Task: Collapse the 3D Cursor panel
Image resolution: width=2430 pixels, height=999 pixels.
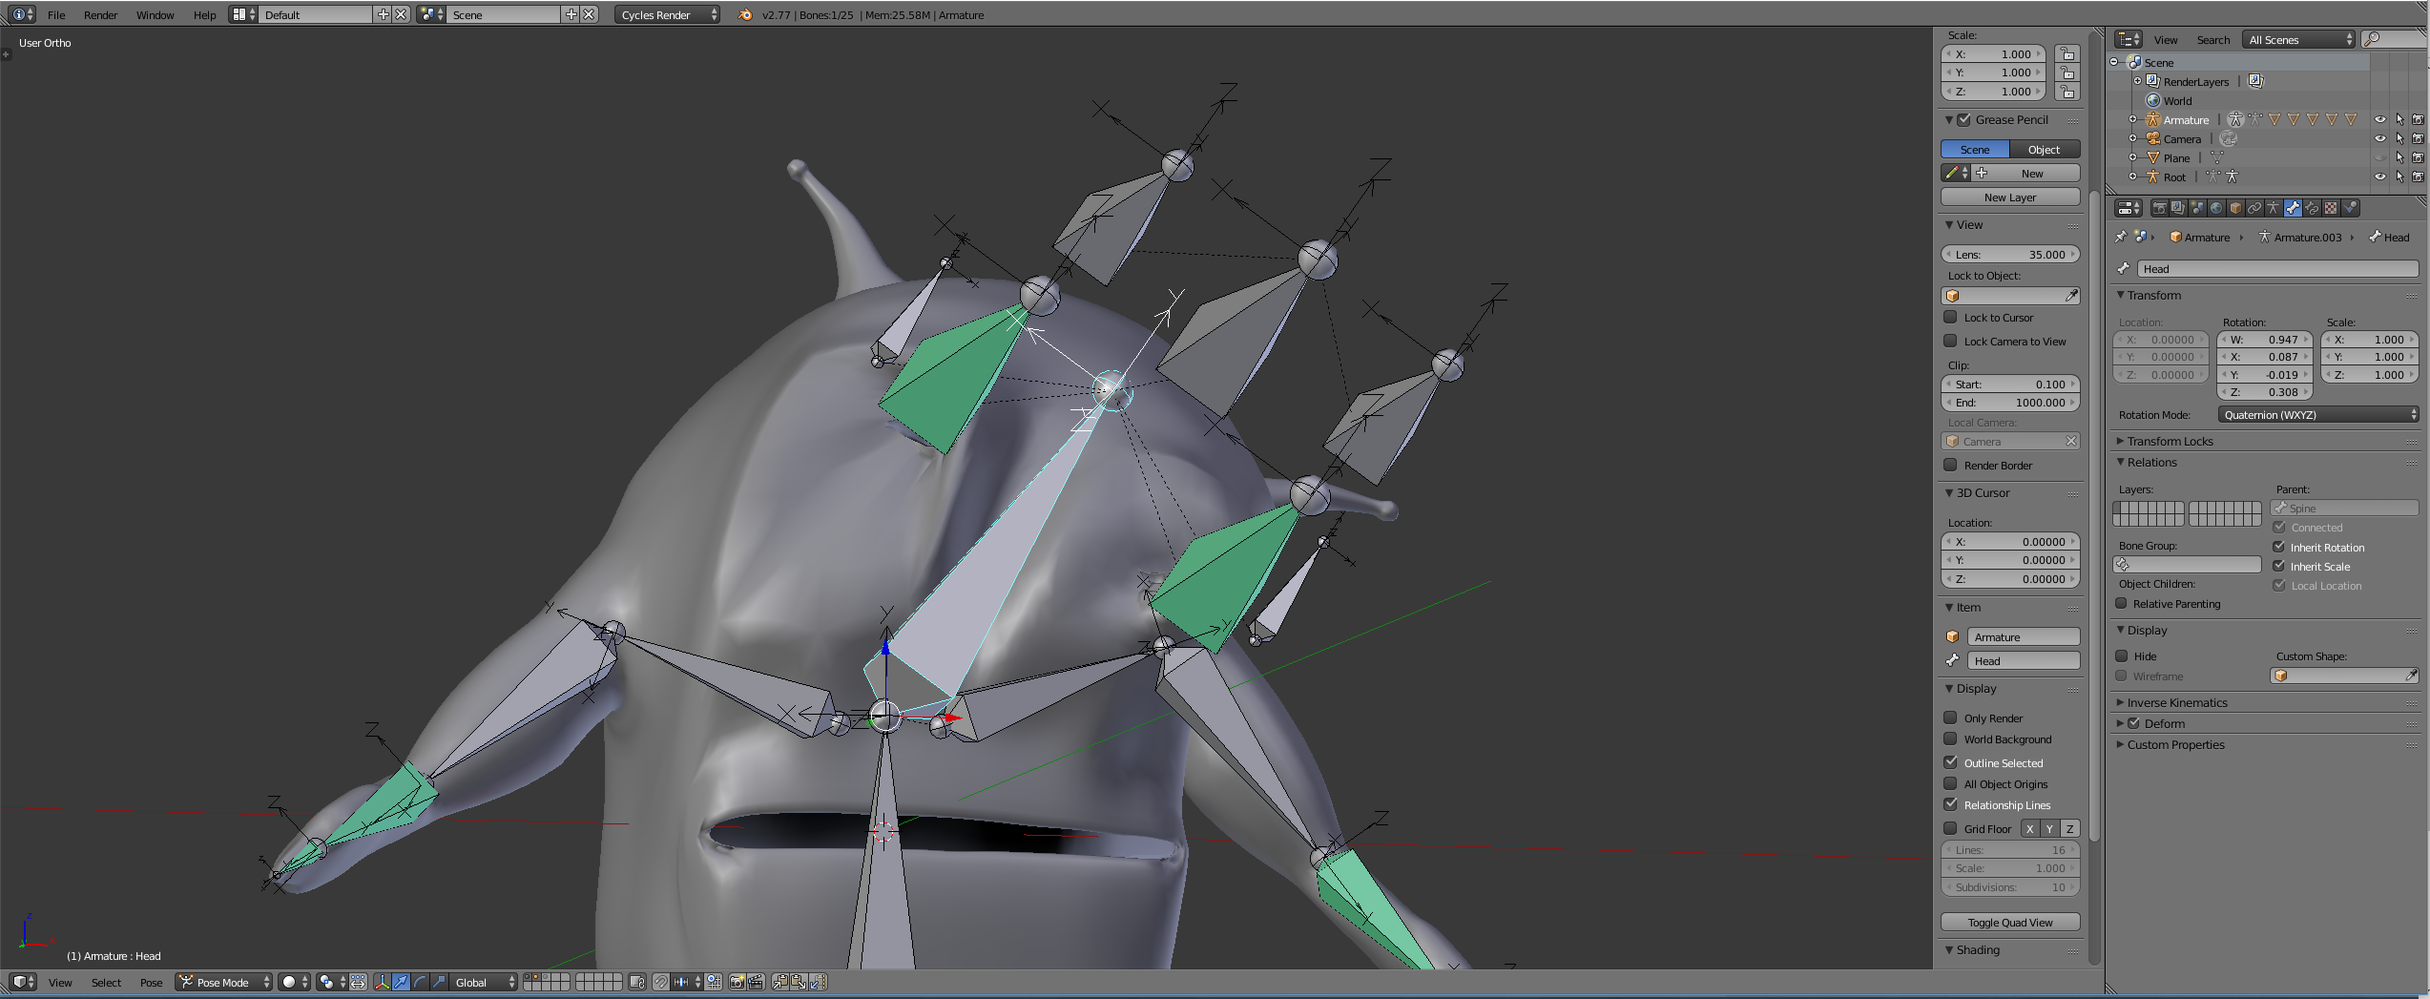Action: pos(1983,492)
